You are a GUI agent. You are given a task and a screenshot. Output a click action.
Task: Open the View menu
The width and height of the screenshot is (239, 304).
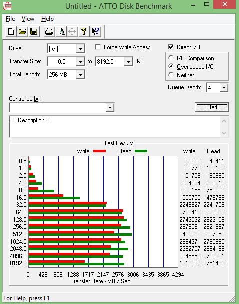(28, 19)
